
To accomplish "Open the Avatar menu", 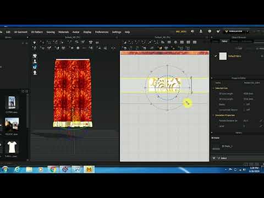I will point(76,32).
